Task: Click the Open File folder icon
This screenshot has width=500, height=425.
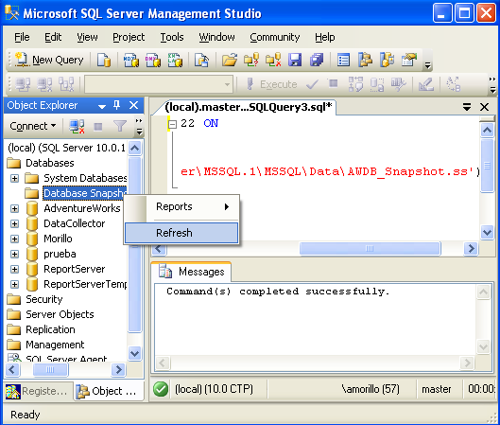Action: (230, 60)
